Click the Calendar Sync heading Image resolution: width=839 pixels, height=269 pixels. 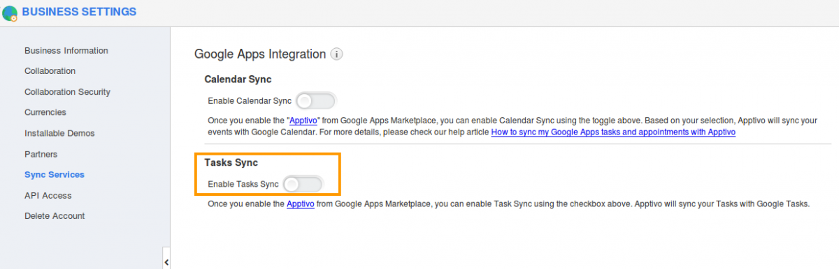coord(238,79)
